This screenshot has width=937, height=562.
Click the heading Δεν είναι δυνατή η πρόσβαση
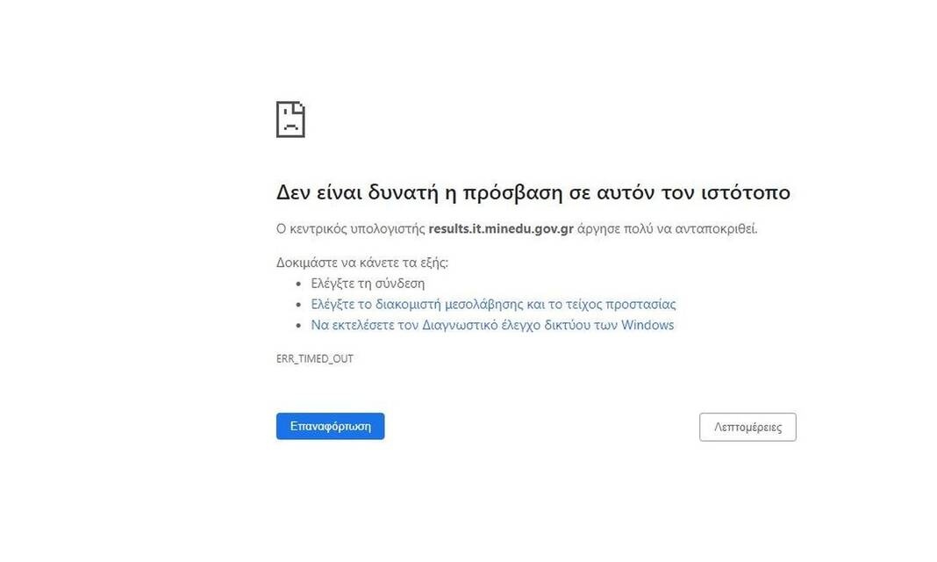pos(533,192)
